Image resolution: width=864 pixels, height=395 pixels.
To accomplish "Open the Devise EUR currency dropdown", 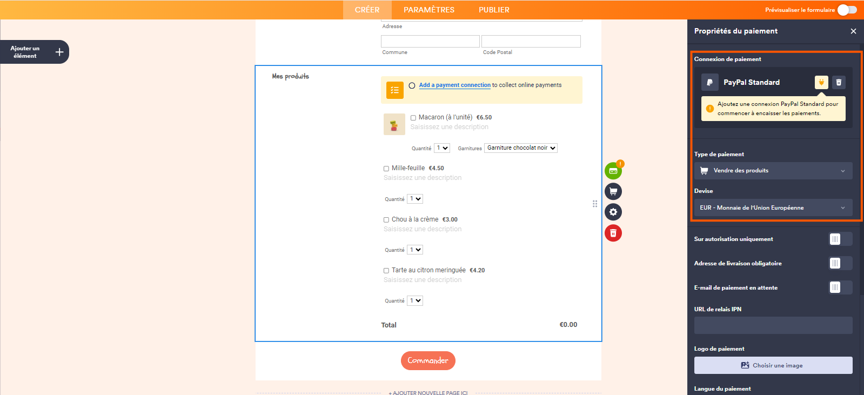I will [x=773, y=207].
